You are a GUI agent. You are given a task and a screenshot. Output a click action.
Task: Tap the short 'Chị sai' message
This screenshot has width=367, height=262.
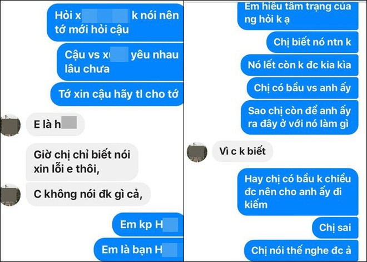[335, 228]
